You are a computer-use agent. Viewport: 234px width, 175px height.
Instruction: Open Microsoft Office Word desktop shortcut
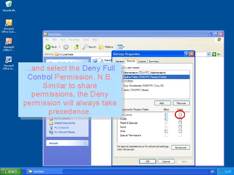point(9,60)
